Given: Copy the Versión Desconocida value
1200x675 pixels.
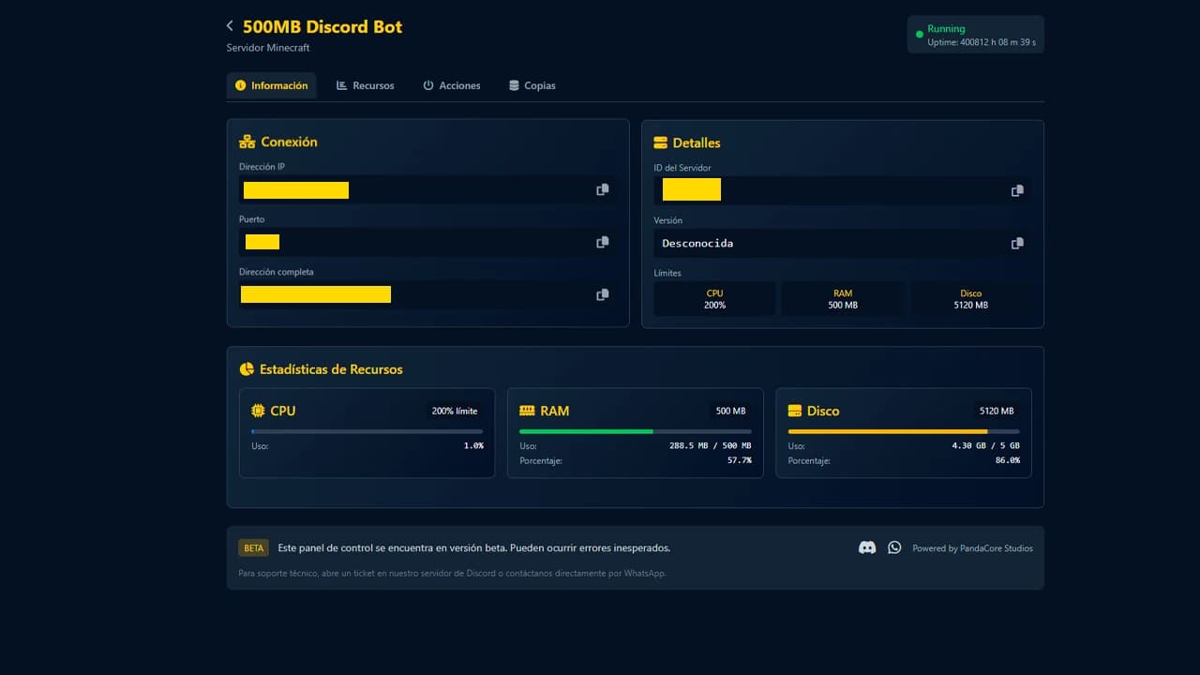Looking at the screenshot, I should coord(1017,243).
